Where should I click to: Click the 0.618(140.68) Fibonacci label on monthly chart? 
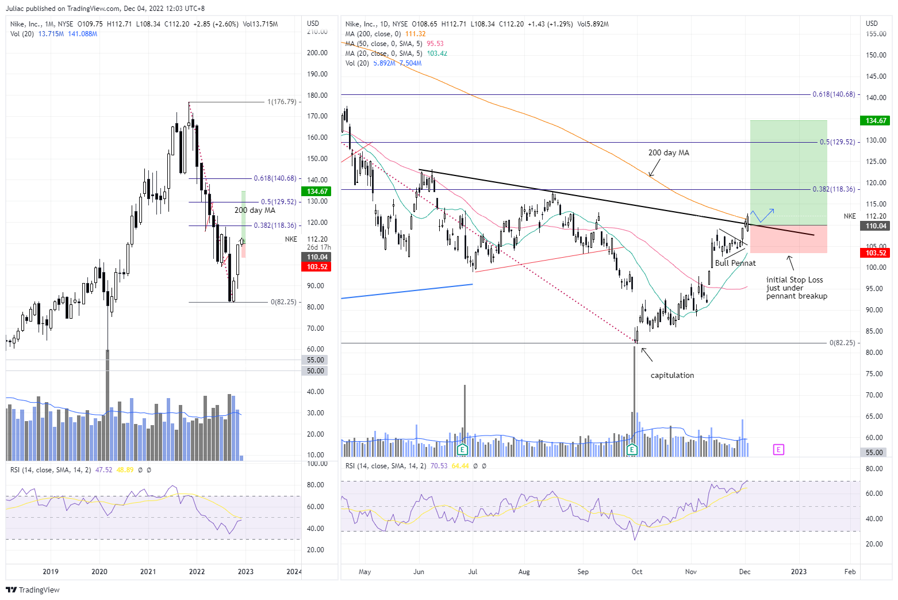pyautogui.click(x=275, y=178)
